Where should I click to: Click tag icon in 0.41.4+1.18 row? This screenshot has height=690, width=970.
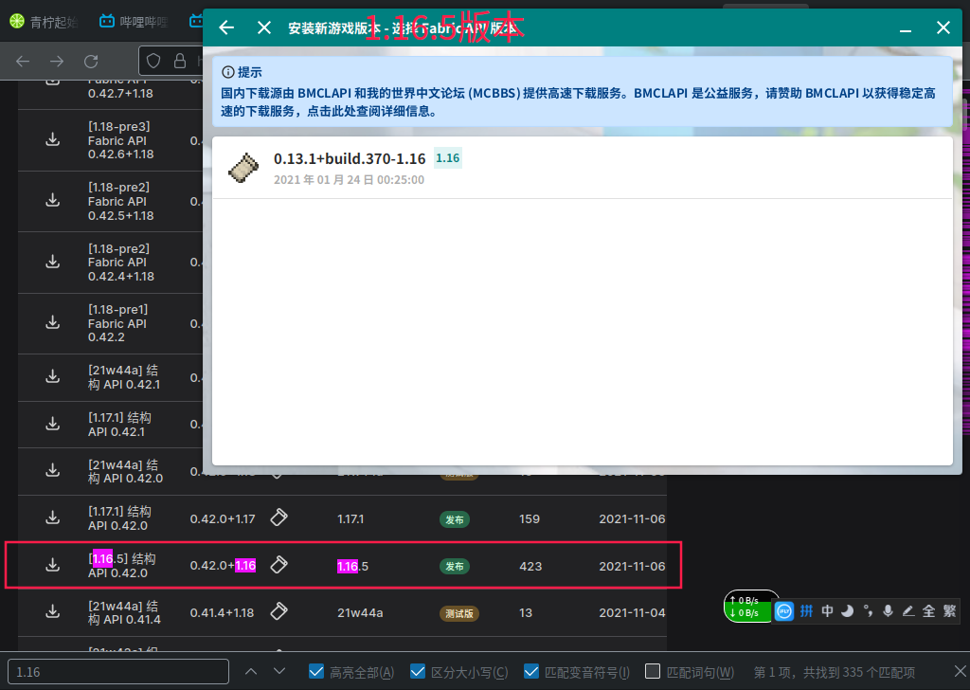pos(279,611)
